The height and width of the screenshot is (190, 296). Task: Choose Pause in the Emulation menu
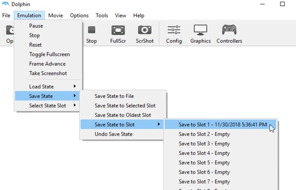pyautogui.click(x=48, y=26)
